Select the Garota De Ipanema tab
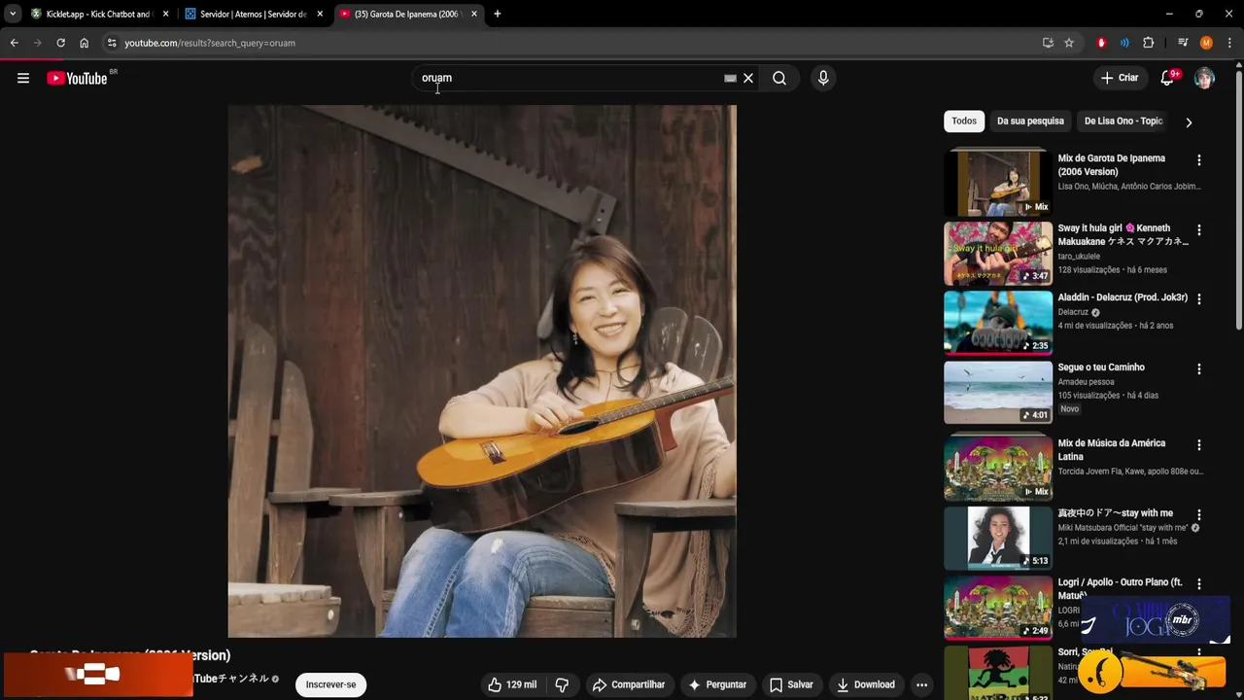This screenshot has height=700, width=1244. [x=408, y=14]
